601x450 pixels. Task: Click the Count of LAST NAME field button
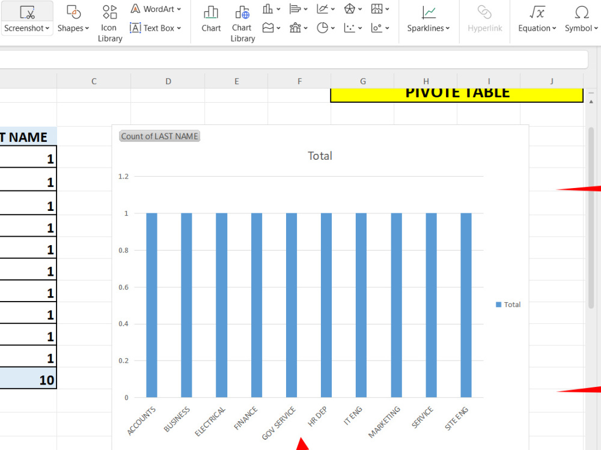click(159, 136)
